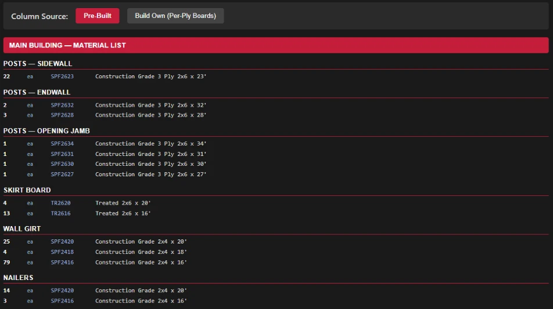Click the Posts — Sidewall section heading
The width and height of the screenshot is (553, 309).
(38, 64)
